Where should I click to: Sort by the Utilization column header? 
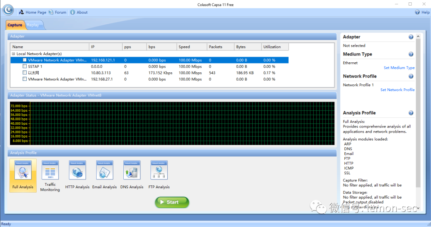[275, 47]
